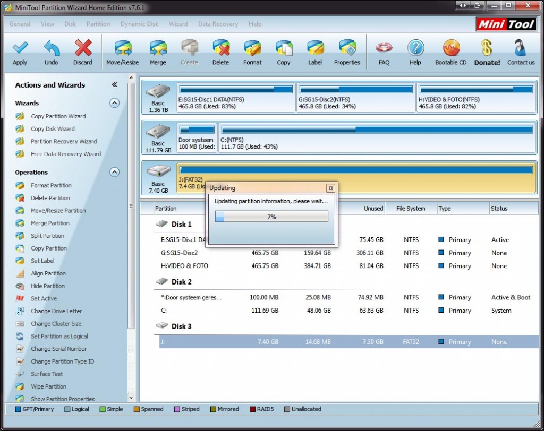Select the C:(NTFS) partition block
The width and height of the screenshot is (544, 431).
pyautogui.click(x=377, y=138)
